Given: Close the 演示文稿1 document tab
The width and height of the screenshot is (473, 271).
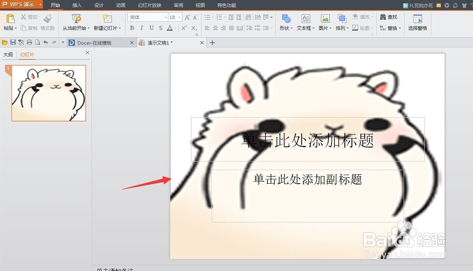Looking at the screenshot, I should click(x=202, y=43).
